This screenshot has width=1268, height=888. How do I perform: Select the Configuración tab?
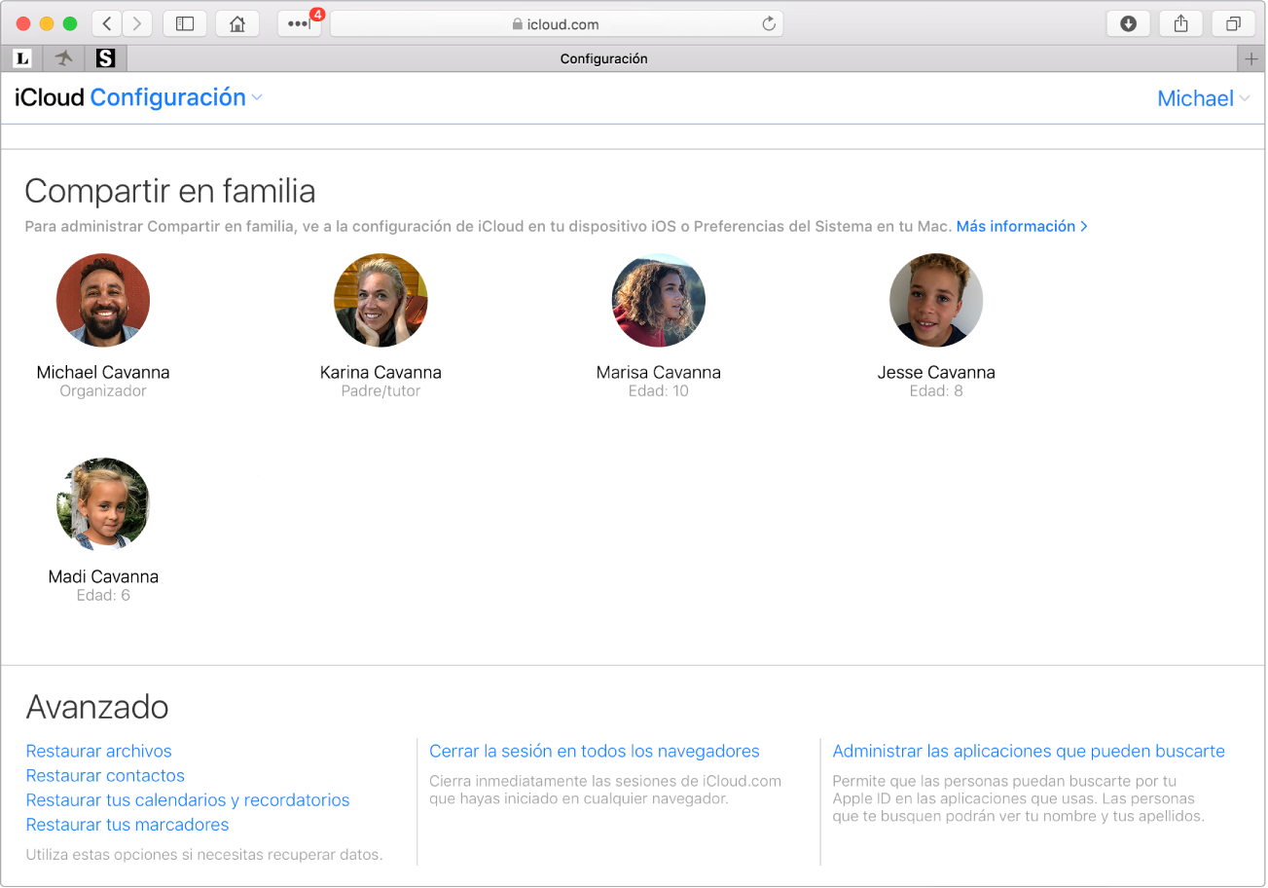[x=603, y=58]
